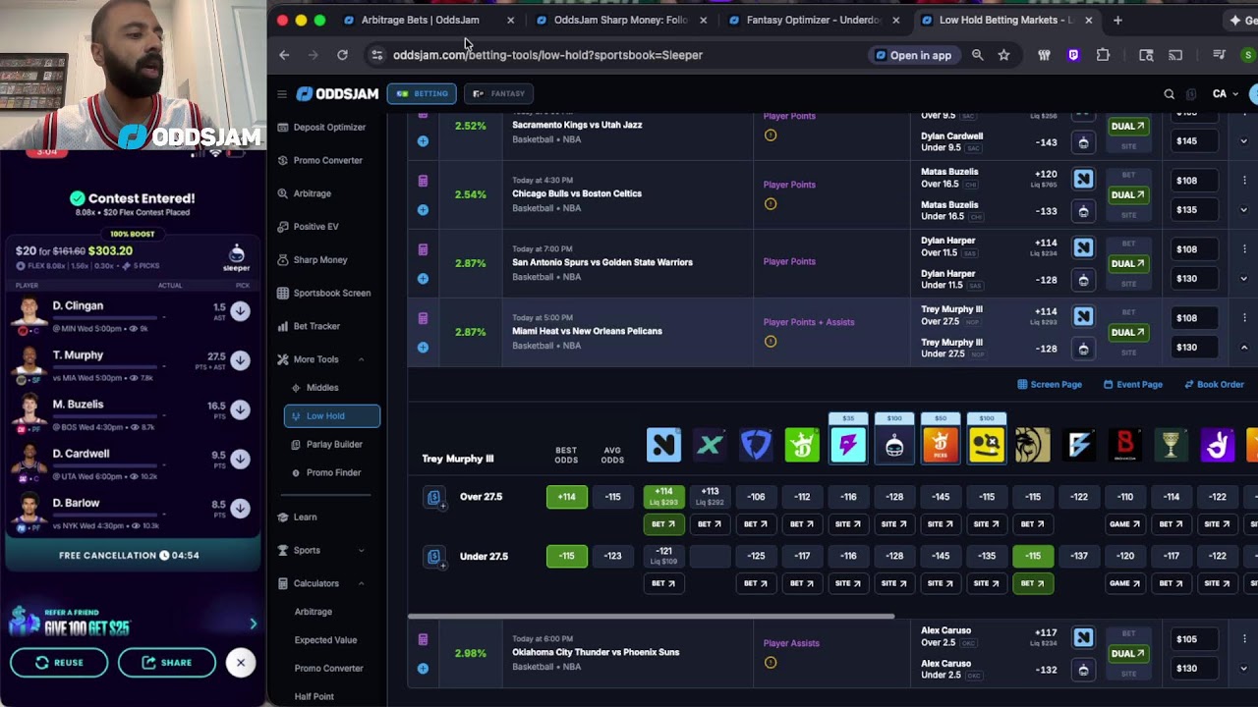The image size is (1258, 707).
Task: Click the Sleeper logo in odds comparison header
Action: coord(894,446)
